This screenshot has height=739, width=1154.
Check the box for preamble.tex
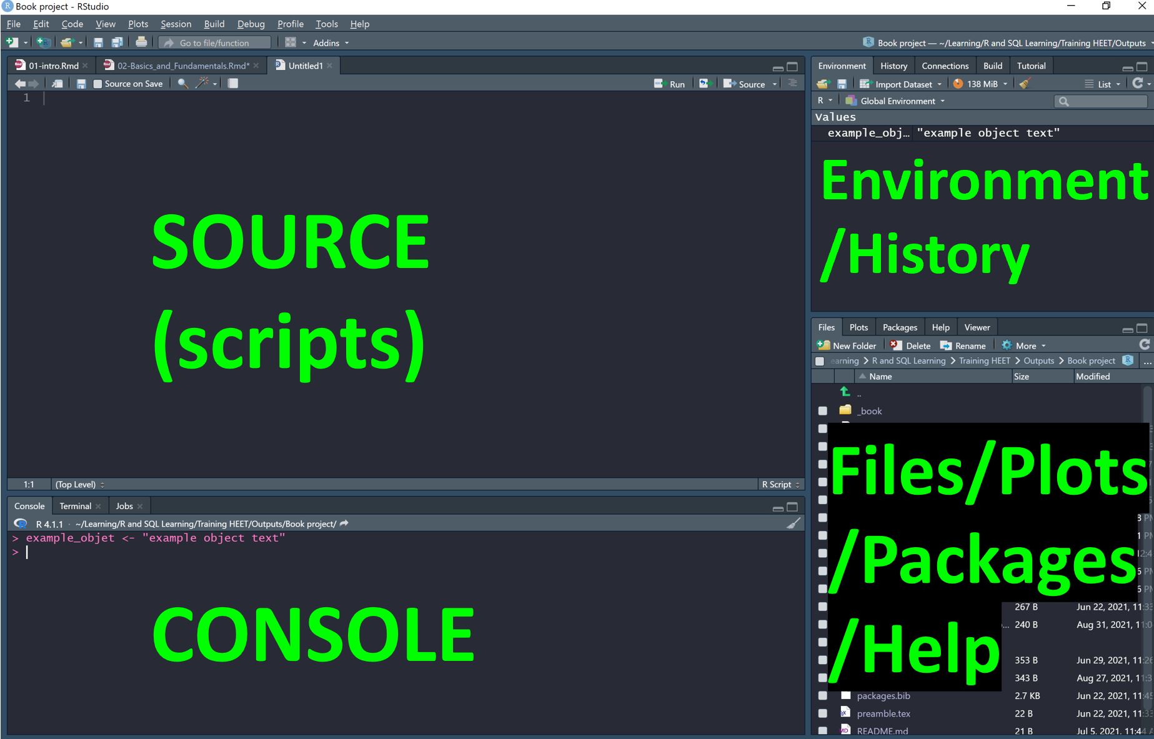point(823,713)
